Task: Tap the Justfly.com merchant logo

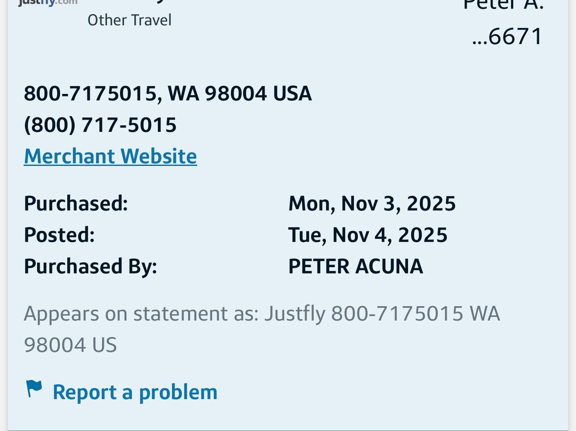Action: coord(47,3)
